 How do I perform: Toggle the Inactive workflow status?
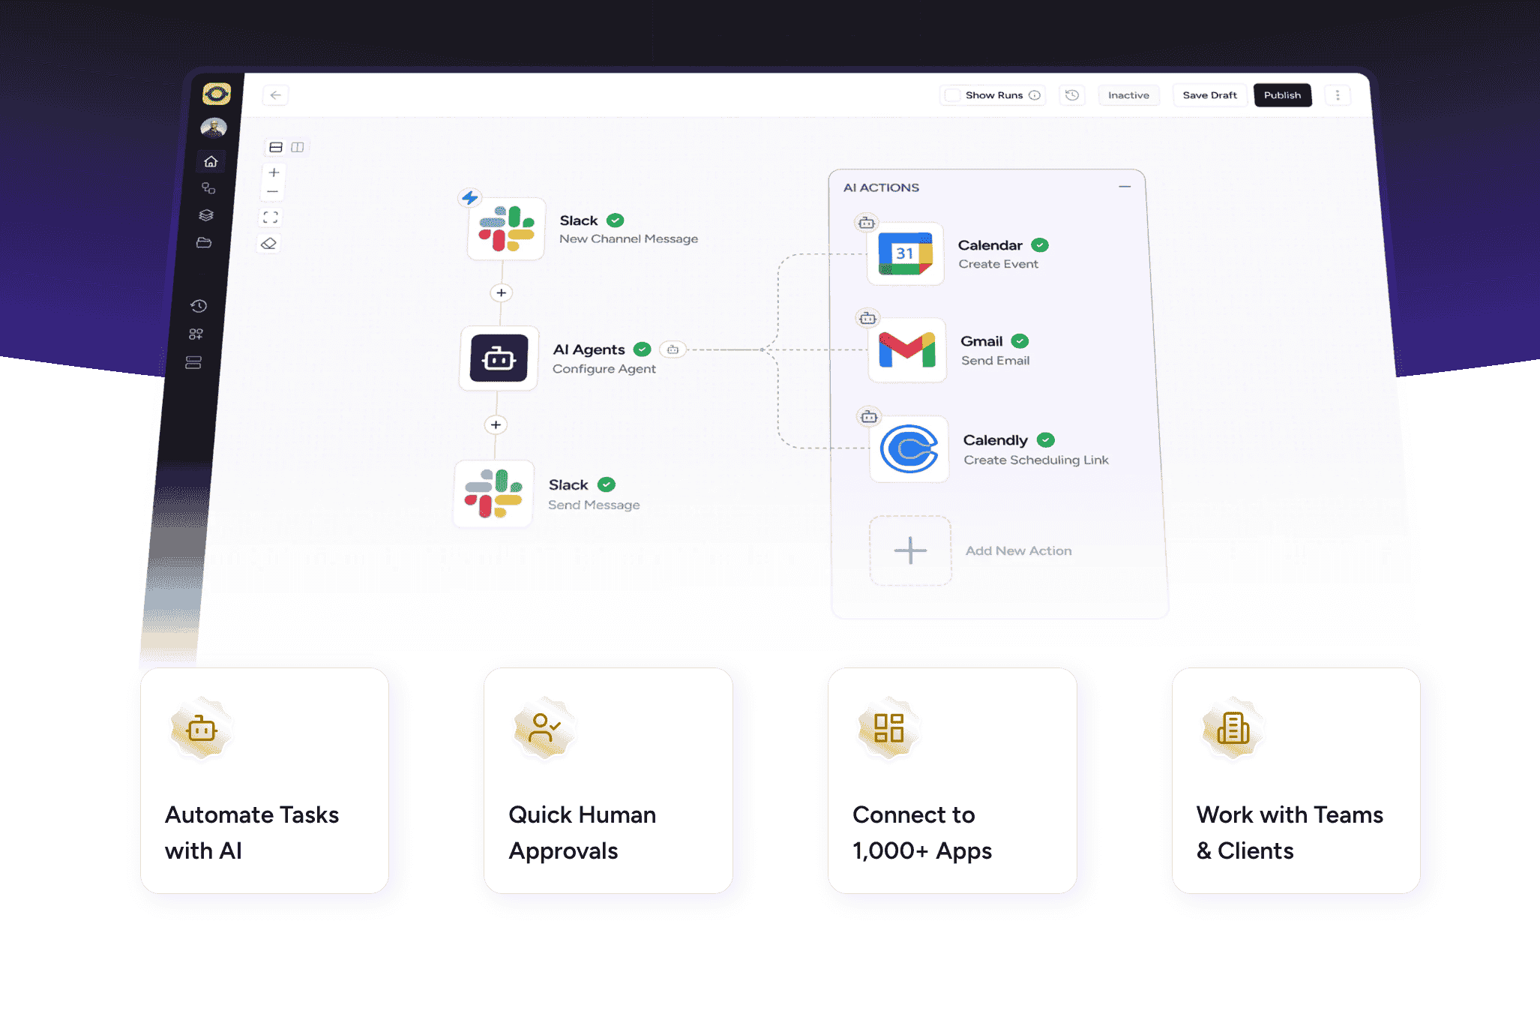(1128, 94)
